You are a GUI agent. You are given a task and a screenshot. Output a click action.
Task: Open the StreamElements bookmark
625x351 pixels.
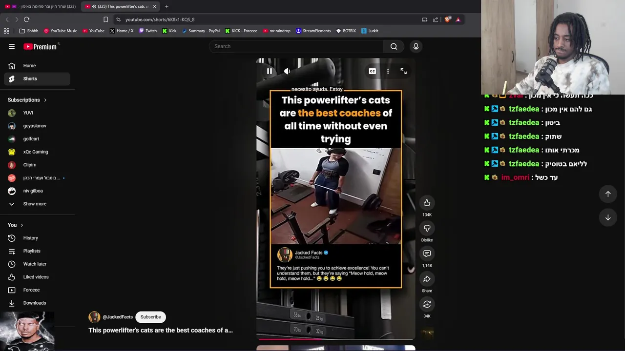pos(313,31)
